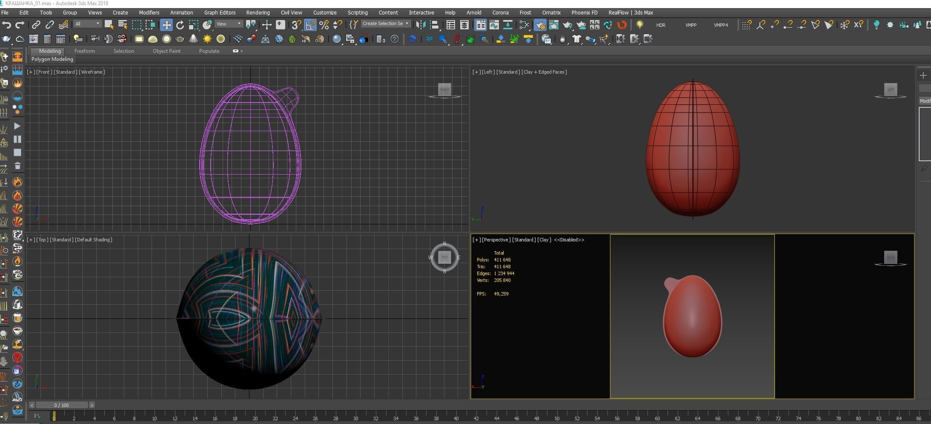Click the yellow sun light icon

[207, 39]
